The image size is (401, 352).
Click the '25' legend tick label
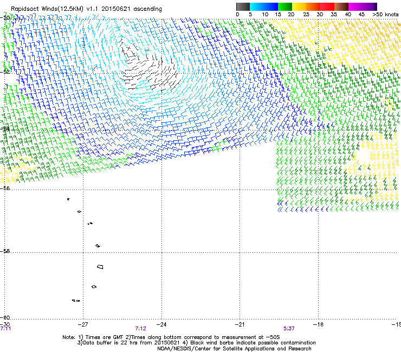(x=306, y=15)
